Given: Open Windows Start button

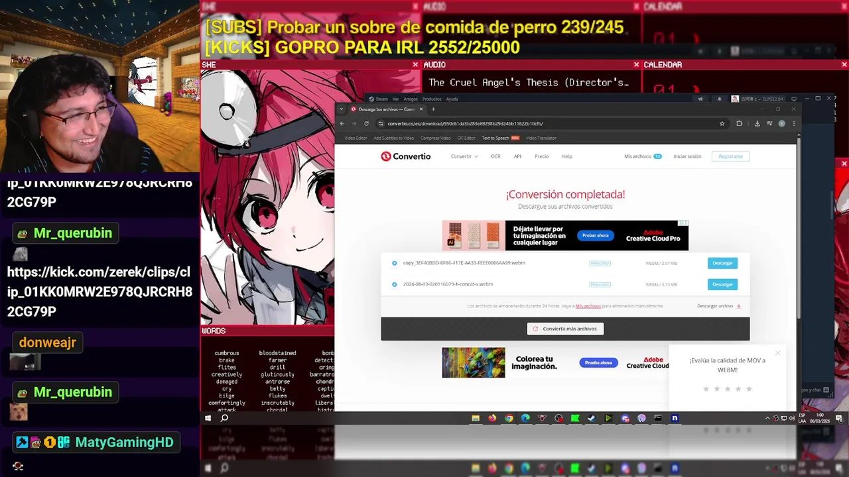Looking at the screenshot, I should (x=208, y=418).
